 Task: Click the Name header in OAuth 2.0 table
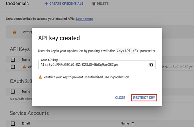click(x=26, y=91)
